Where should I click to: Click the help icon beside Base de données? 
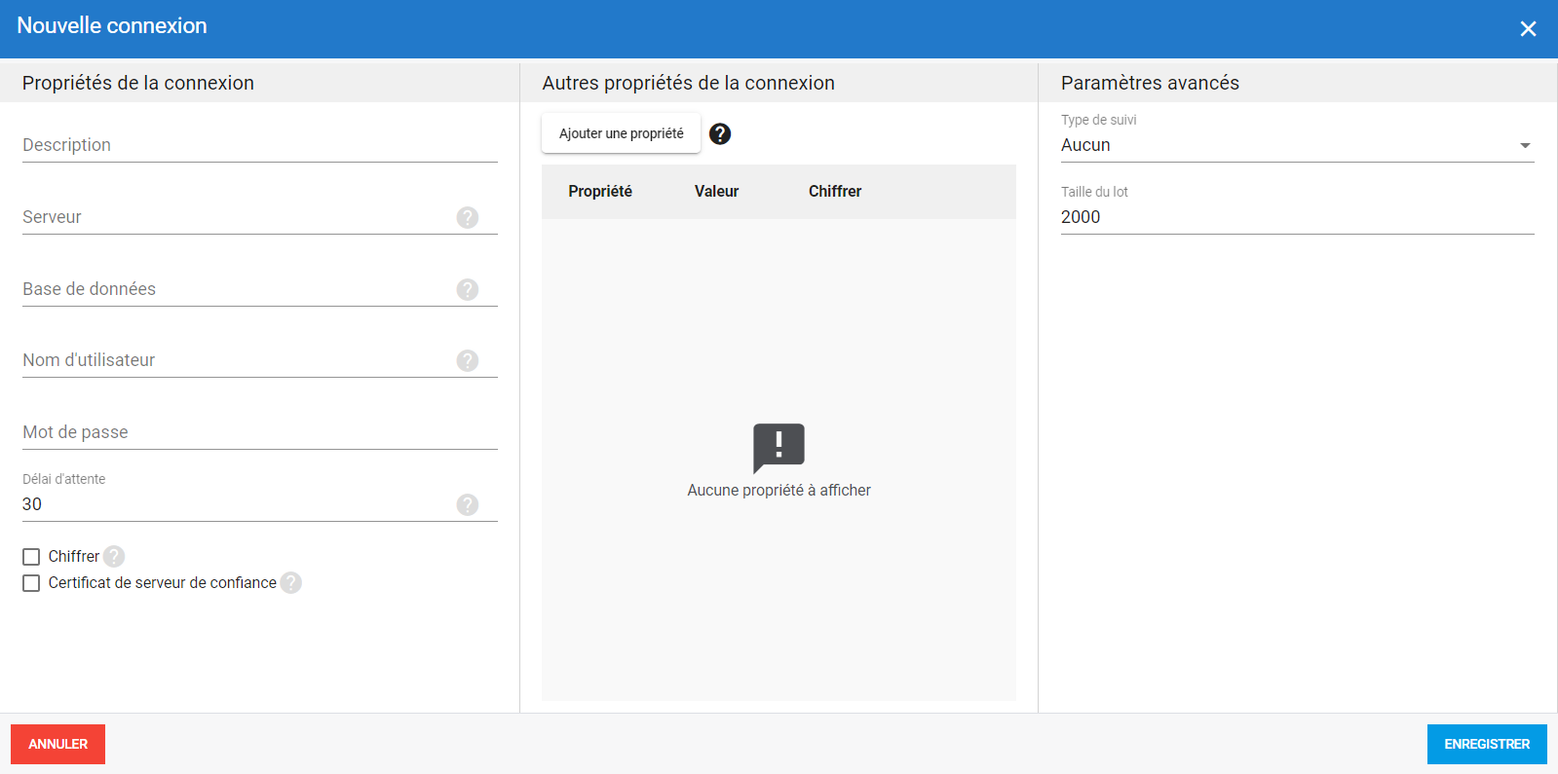click(x=468, y=289)
